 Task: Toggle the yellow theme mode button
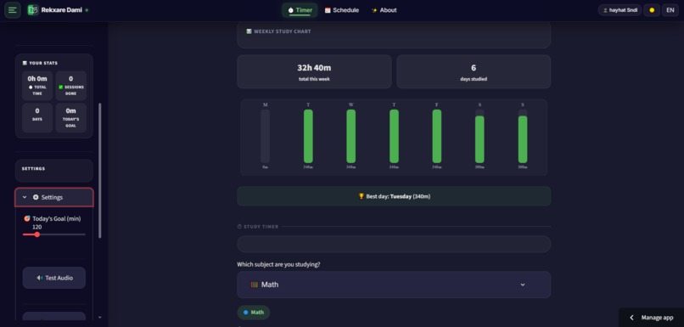point(652,10)
